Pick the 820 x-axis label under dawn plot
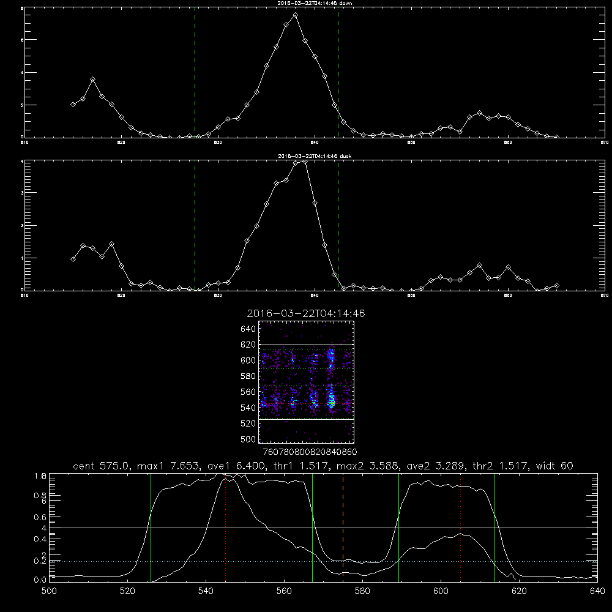This screenshot has width=612, height=612. pos(121,143)
